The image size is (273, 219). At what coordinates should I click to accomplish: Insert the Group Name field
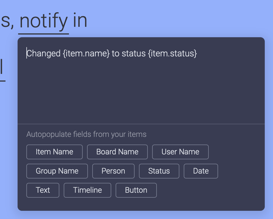57,171
